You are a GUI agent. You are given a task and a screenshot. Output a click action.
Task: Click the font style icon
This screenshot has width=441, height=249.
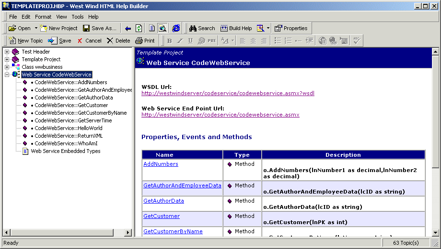pyautogui.click(x=225, y=41)
